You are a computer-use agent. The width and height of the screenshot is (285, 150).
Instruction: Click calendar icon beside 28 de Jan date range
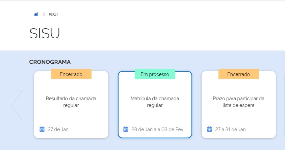click(126, 129)
